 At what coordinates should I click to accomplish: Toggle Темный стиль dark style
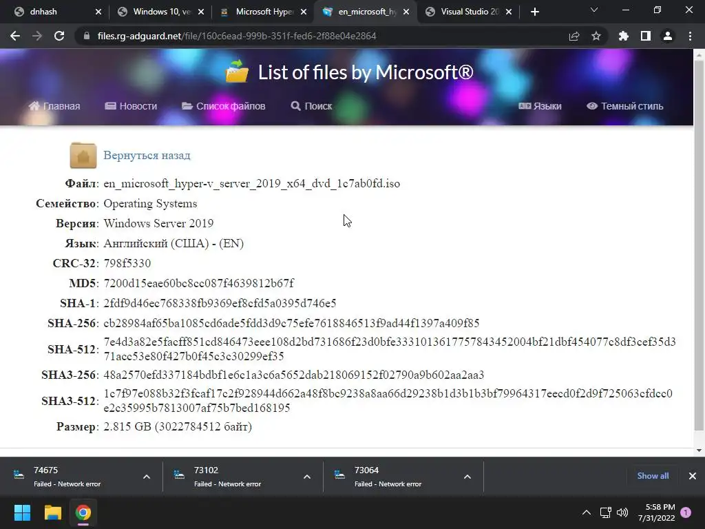point(624,106)
